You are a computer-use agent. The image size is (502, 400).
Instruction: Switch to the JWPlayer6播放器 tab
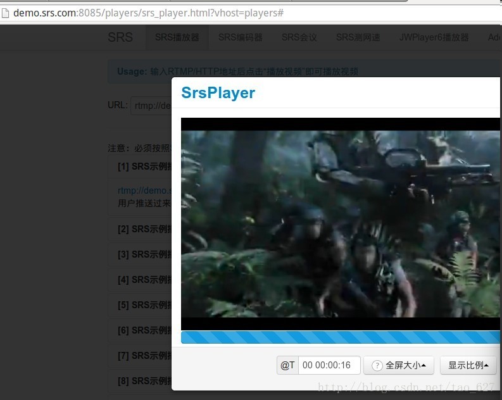(434, 37)
